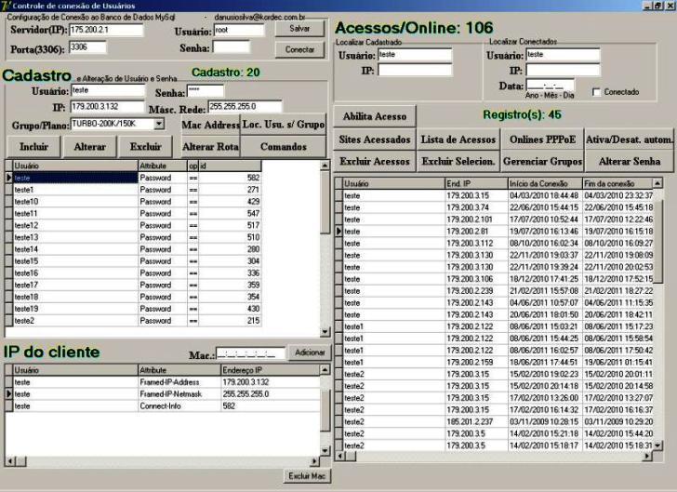Click the Servidor(IP) input field
The height and width of the screenshot is (492, 677).
click(106, 30)
